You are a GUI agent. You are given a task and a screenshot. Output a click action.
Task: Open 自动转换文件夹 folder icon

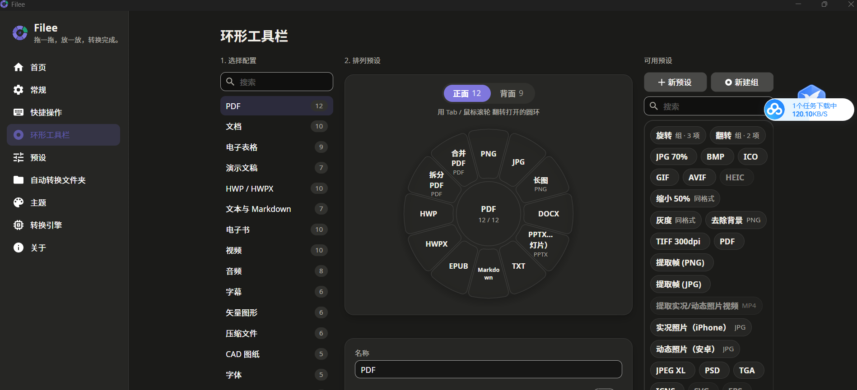click(x=19, y=180)
